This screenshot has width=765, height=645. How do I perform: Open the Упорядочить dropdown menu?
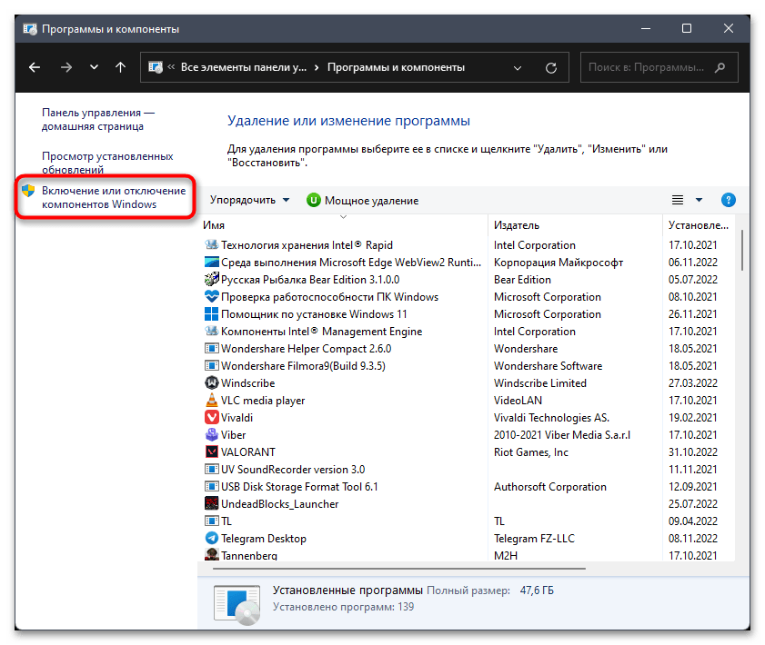250,200
